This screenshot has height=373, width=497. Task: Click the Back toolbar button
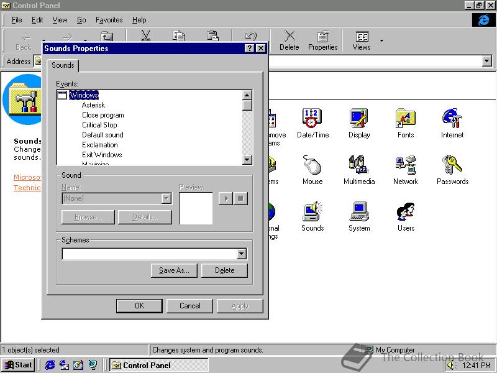point(24,41)
